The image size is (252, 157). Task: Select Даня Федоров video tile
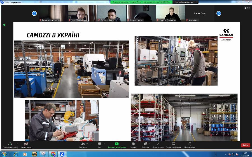tap(141, 13)
